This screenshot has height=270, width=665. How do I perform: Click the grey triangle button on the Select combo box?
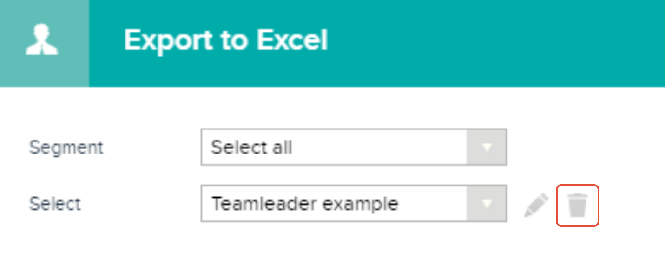(487, 204)
